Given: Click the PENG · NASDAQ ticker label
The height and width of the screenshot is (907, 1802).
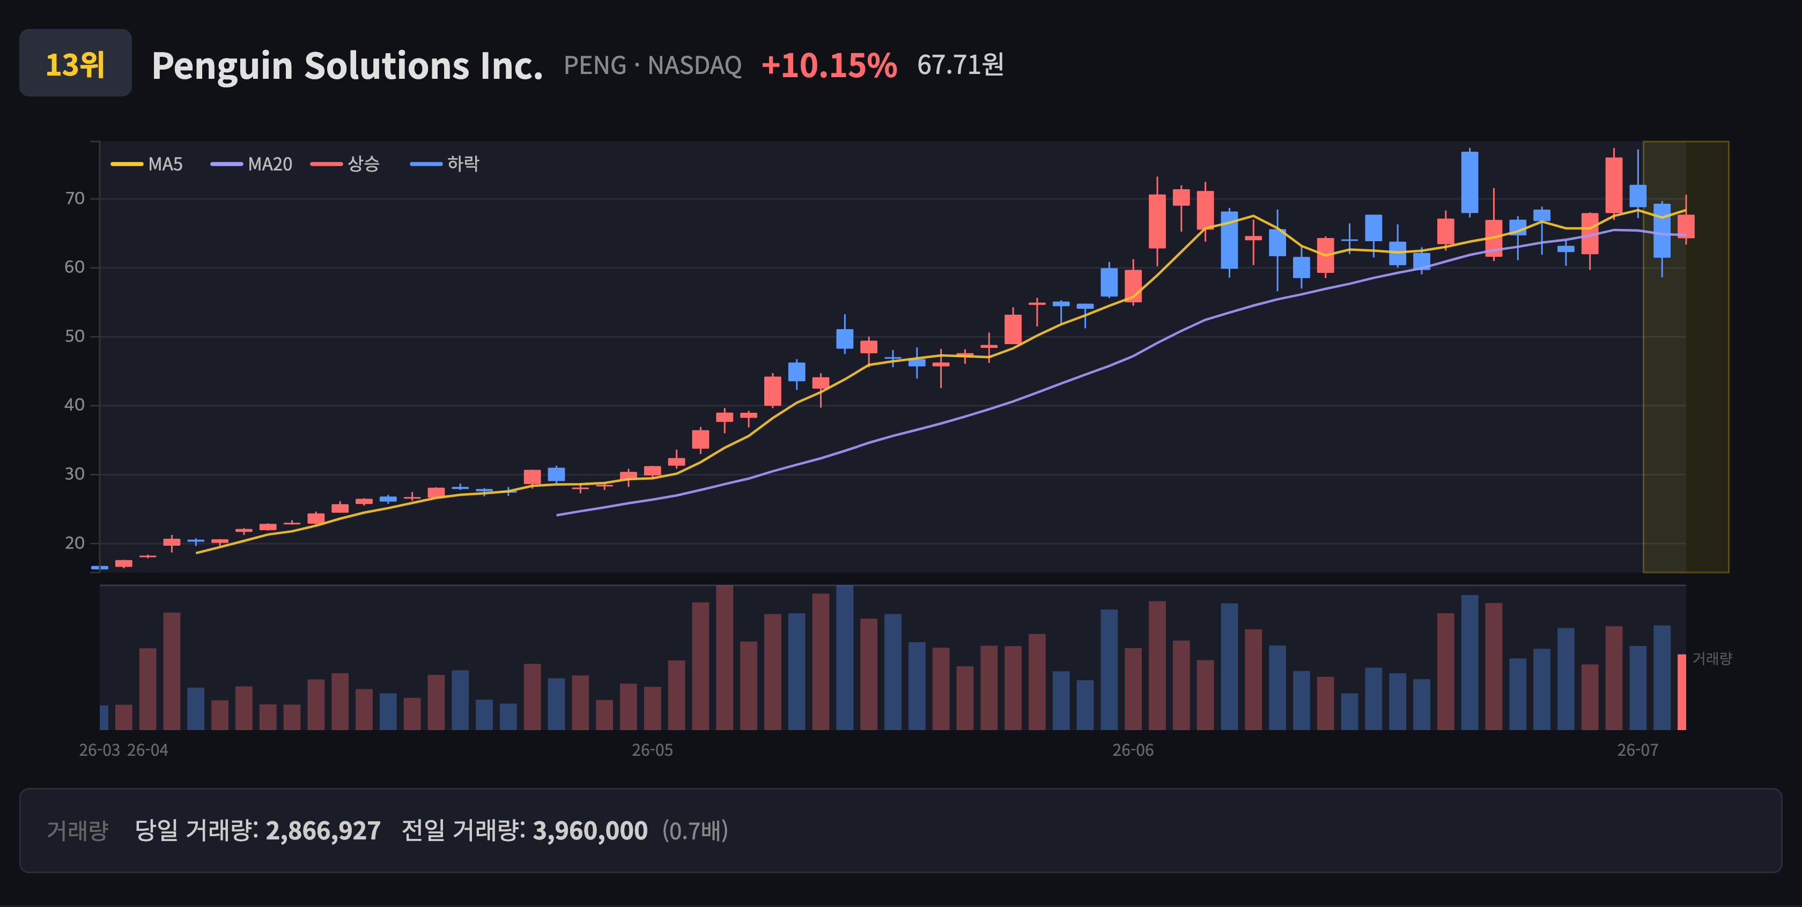Looking at the screenshot, I should coord(653,66).
